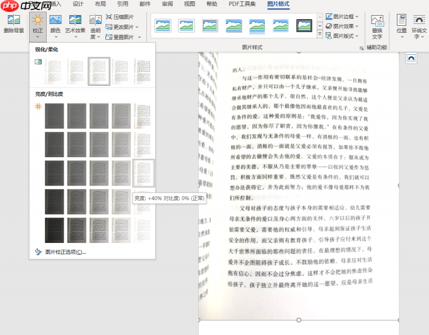Click the Alt Text (替换文字) icon

pos(377,20)
